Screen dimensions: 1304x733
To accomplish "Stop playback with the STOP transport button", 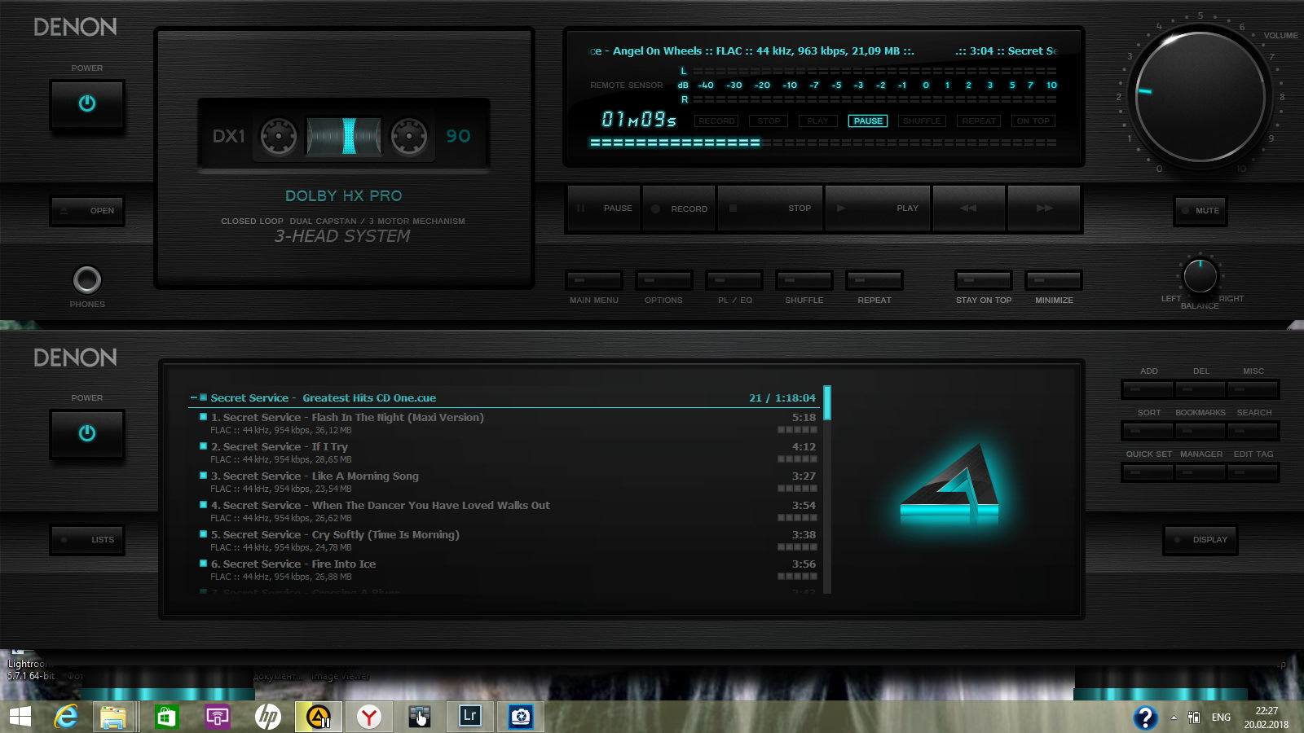I will coord(770,208).
